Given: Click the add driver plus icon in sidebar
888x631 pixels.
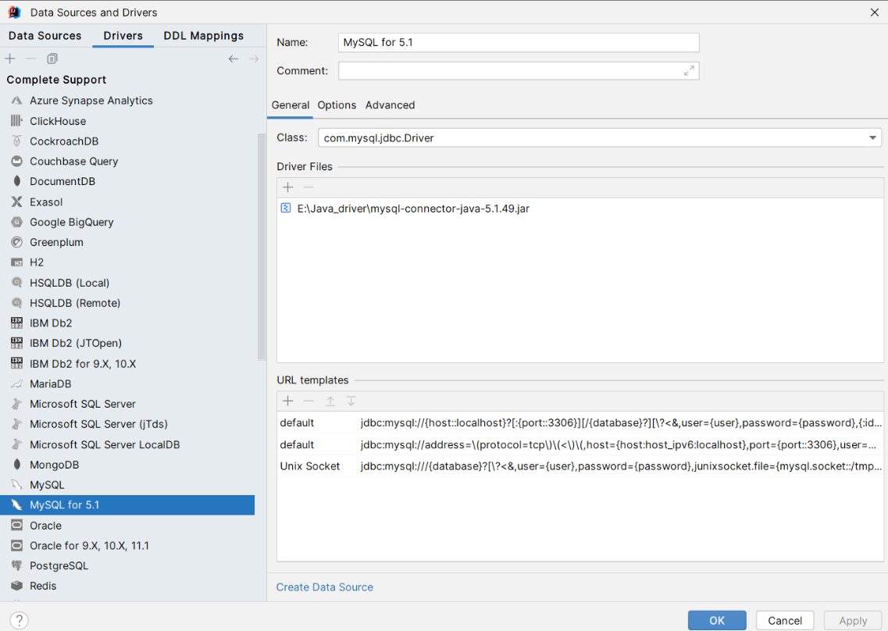Looking at the screenshot, I should (10, 59).
